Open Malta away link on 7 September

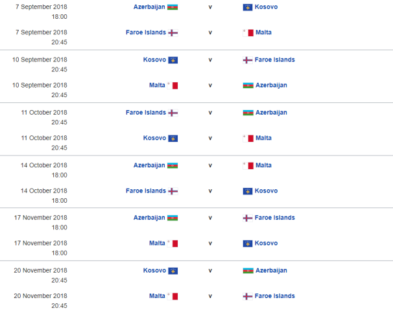pyautogui.click(x=263, y=32)
